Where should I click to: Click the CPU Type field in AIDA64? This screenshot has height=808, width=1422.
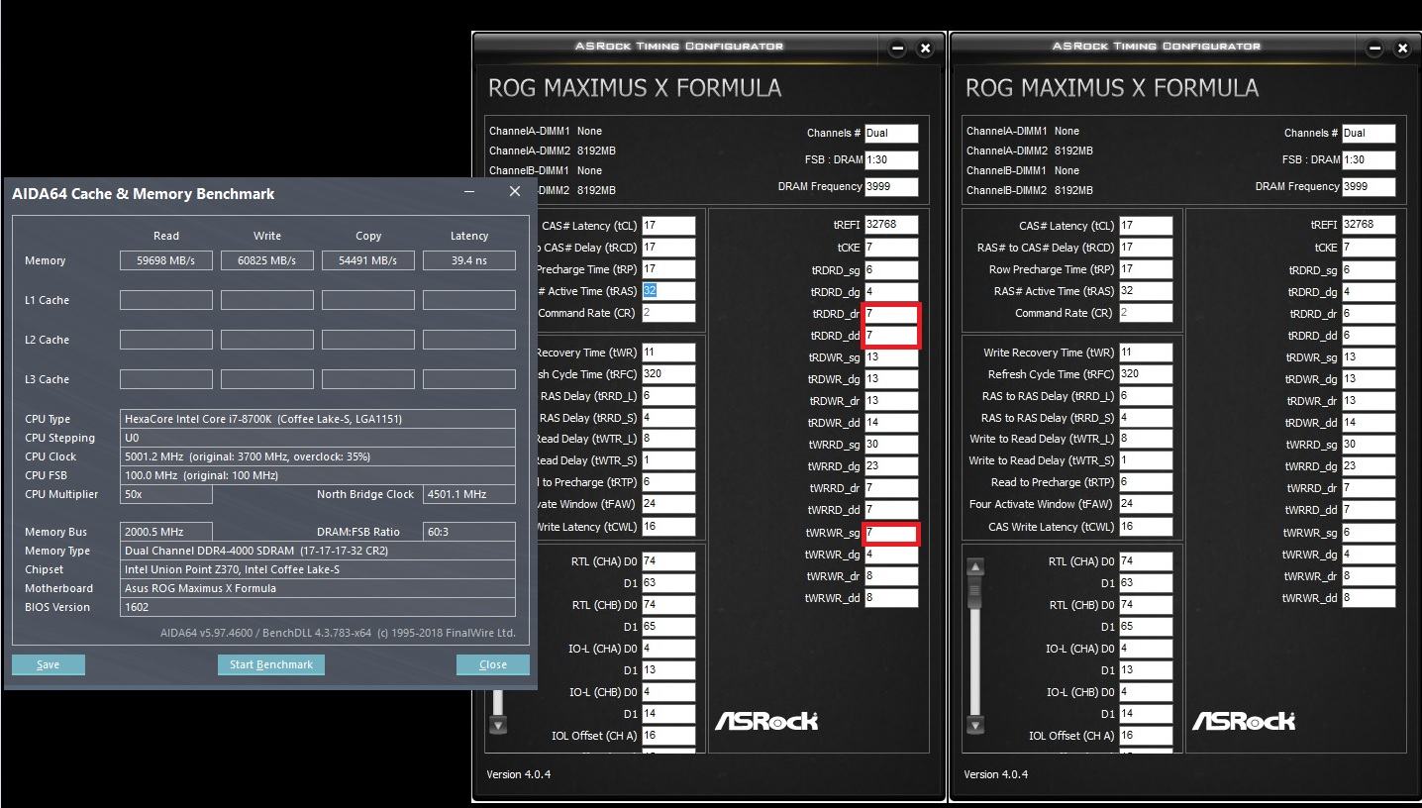point(318,419)
